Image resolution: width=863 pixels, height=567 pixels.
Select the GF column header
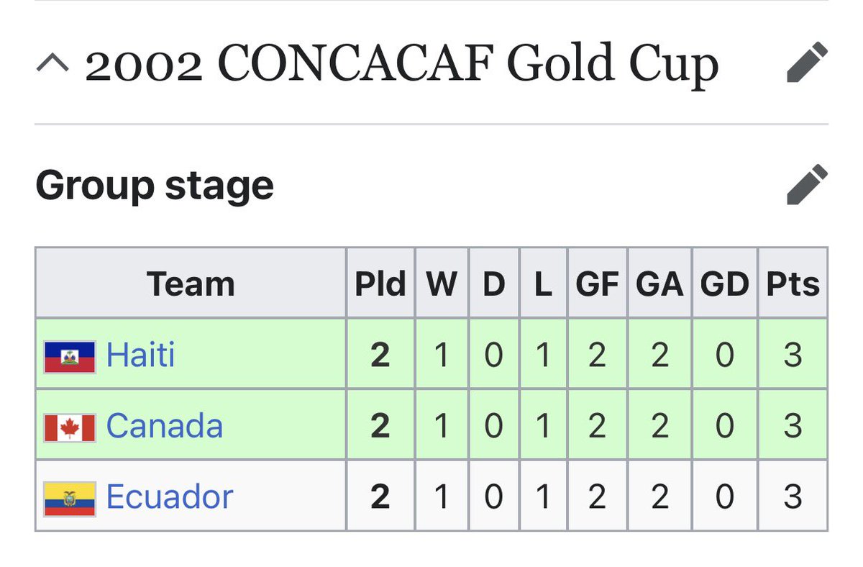(x=597, y=283)
